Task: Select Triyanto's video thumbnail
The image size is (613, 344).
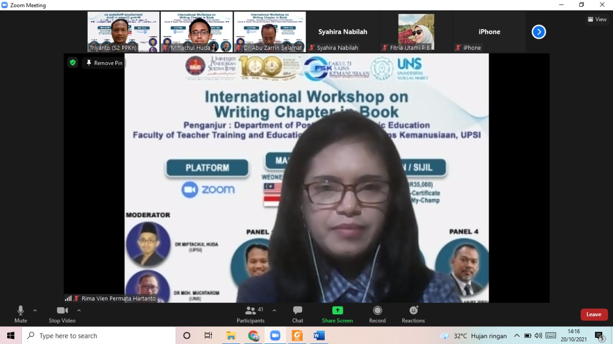Action: pyautogui.click(x=124, y=32)
